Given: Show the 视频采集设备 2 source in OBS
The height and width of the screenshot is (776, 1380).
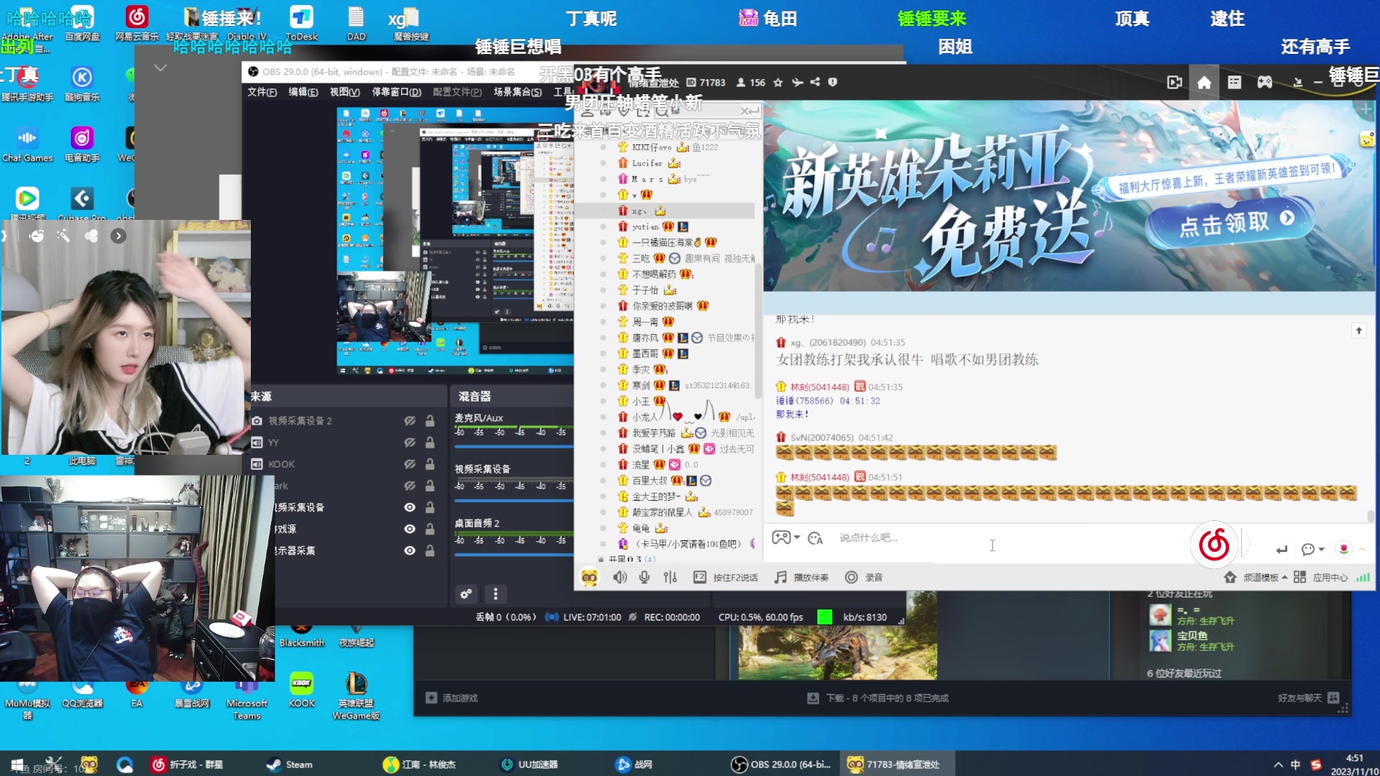Looking at the screenshot, I should point(410,421).
